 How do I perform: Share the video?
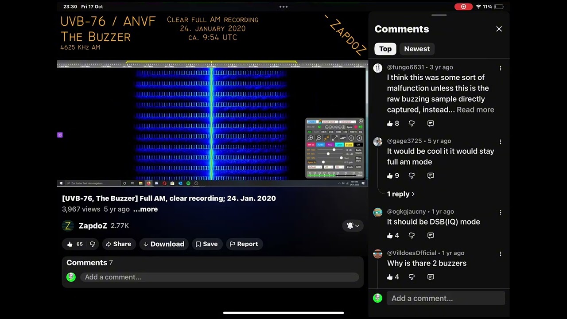point(118,244)
